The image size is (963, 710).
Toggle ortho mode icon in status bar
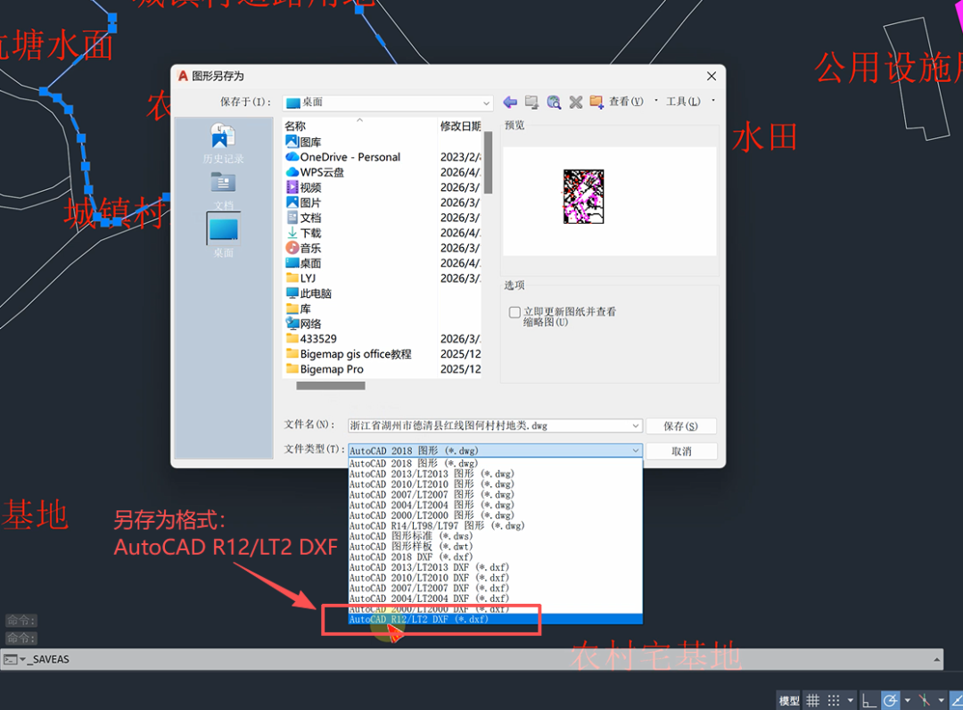tap(868, 700)
